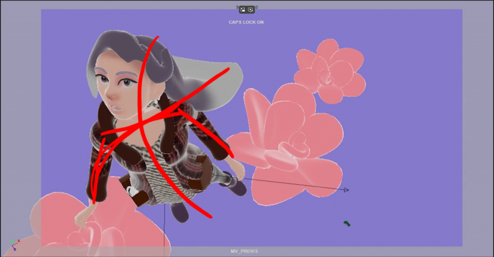The width and height of the screenshot is (494, 257).
Task: Click the swap-view icon in the top overlay
Action: (243, 9)
